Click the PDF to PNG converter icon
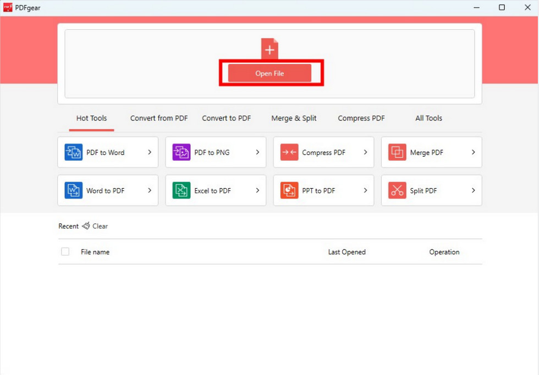Image resolution: width=539 pixels, height=375 pixels. pos(181,152)
